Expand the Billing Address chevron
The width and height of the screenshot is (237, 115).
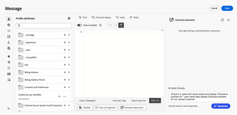(69, 72)
